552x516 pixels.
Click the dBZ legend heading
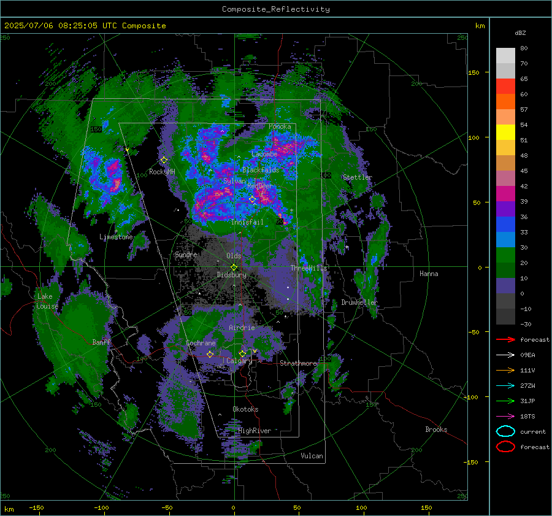520,33
